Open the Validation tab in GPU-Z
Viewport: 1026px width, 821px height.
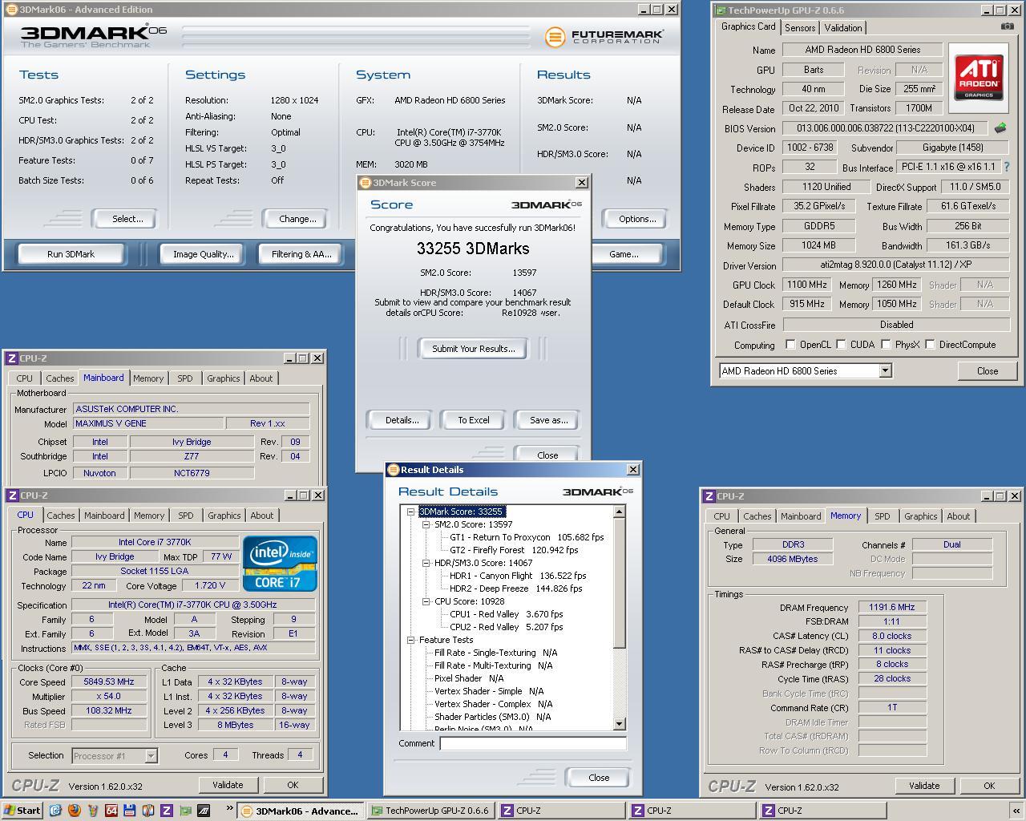843,27
